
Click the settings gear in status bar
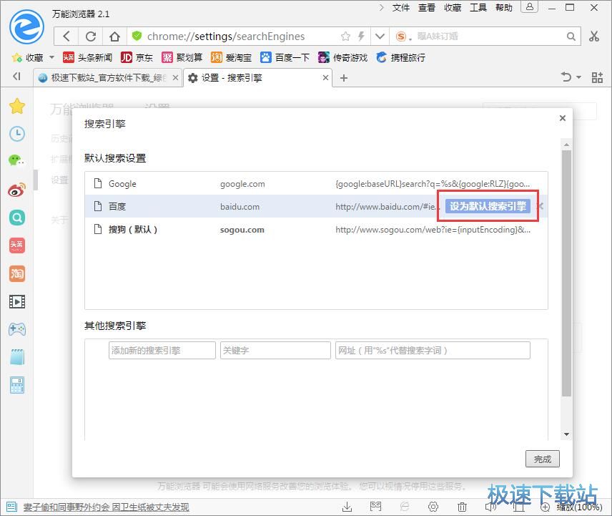[433, 507]
